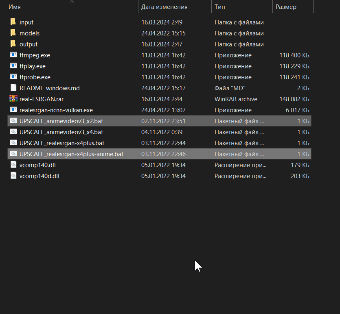The width and height of the screenshot is (340, 314).
Task: Click the date 02.11.2022 23:51
Action: pyautogui.click(x=163, y=121)
